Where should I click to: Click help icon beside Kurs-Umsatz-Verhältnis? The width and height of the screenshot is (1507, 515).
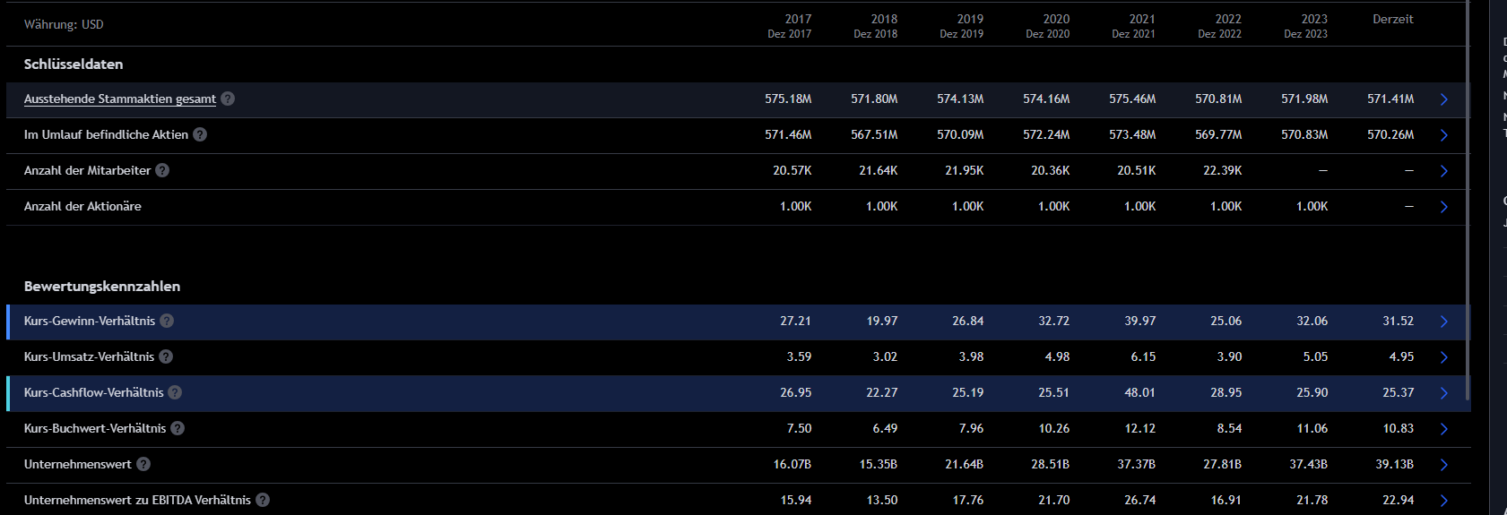point(166,356)
